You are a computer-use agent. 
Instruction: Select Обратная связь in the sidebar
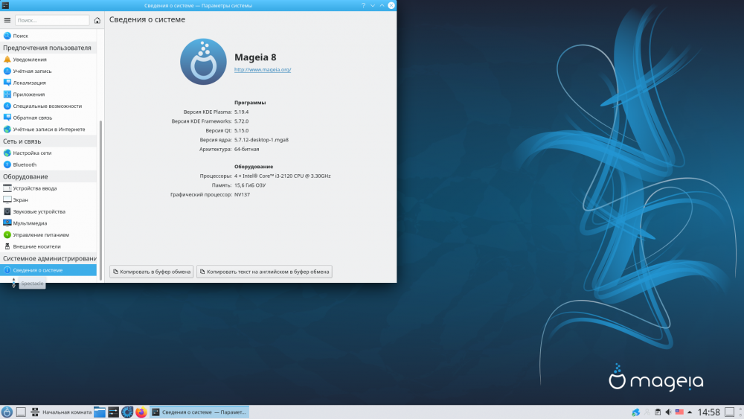(48, 118)
